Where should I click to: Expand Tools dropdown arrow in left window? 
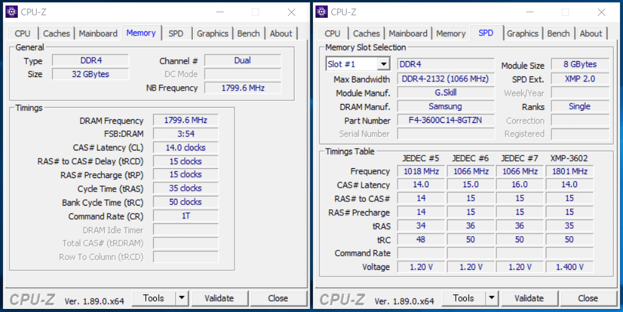pyautogui.click(x=182, y=298)
